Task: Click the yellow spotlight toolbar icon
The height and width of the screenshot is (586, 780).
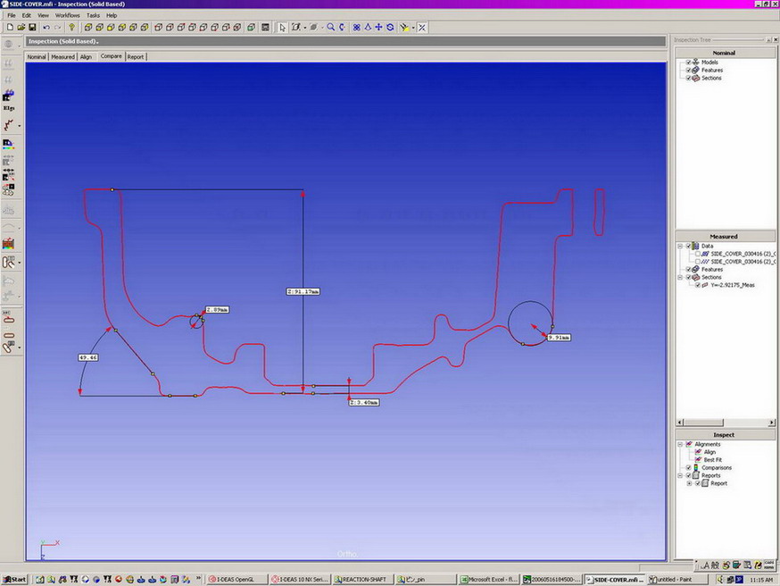Action: (404, 28)
